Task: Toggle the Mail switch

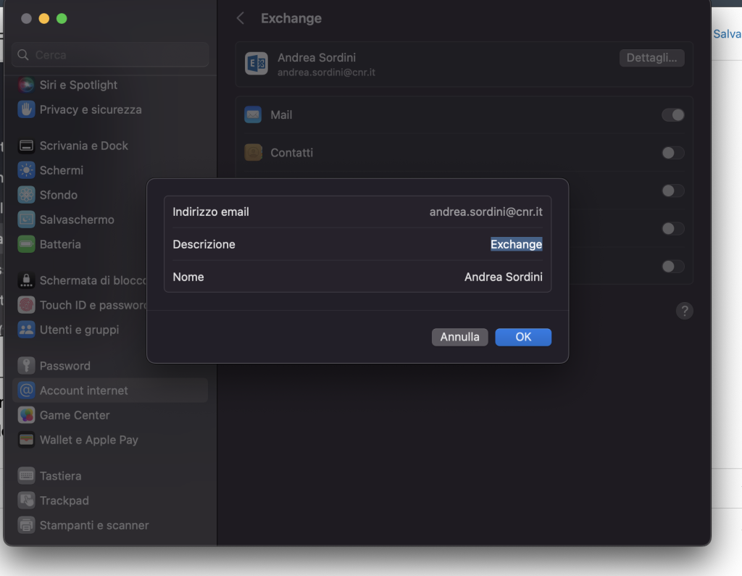Action: click(x=673, y=114)
